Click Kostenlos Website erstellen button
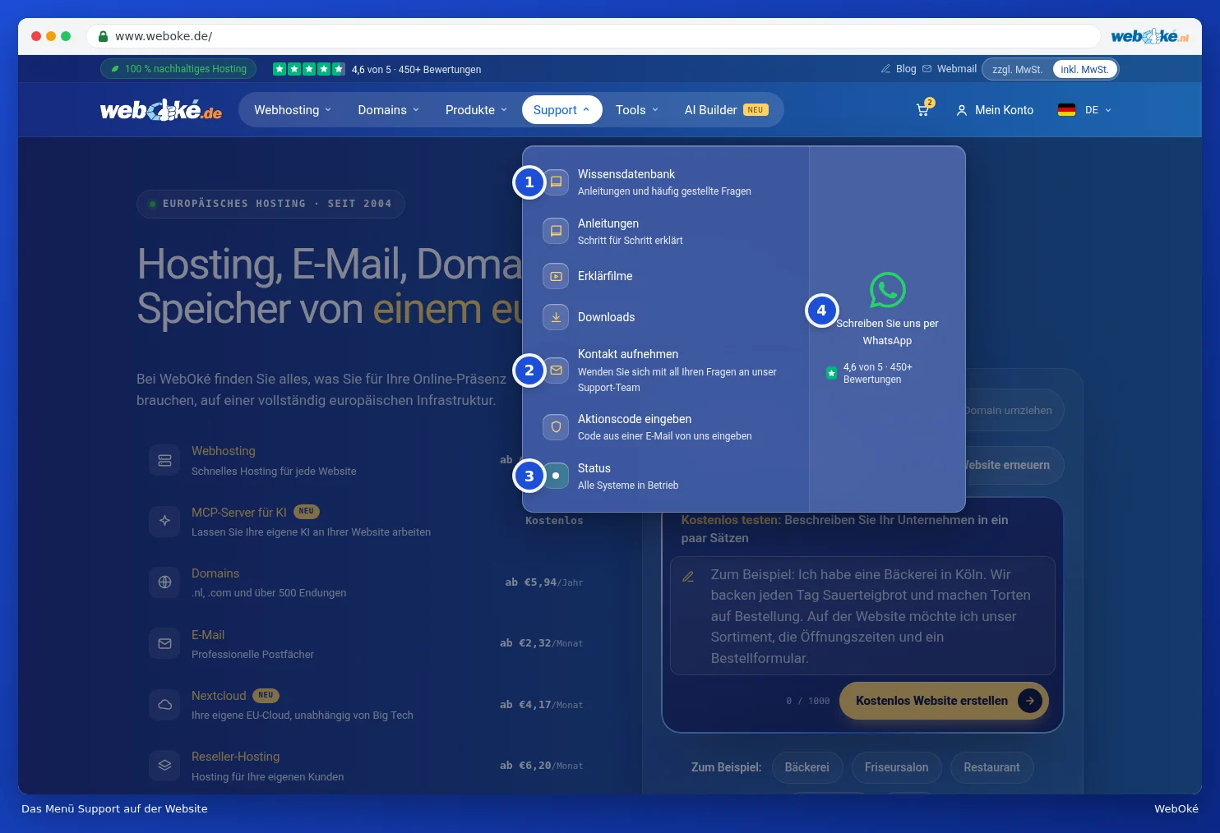The image size is (1220, 833). pyautogui.click(x=944, y=701)
